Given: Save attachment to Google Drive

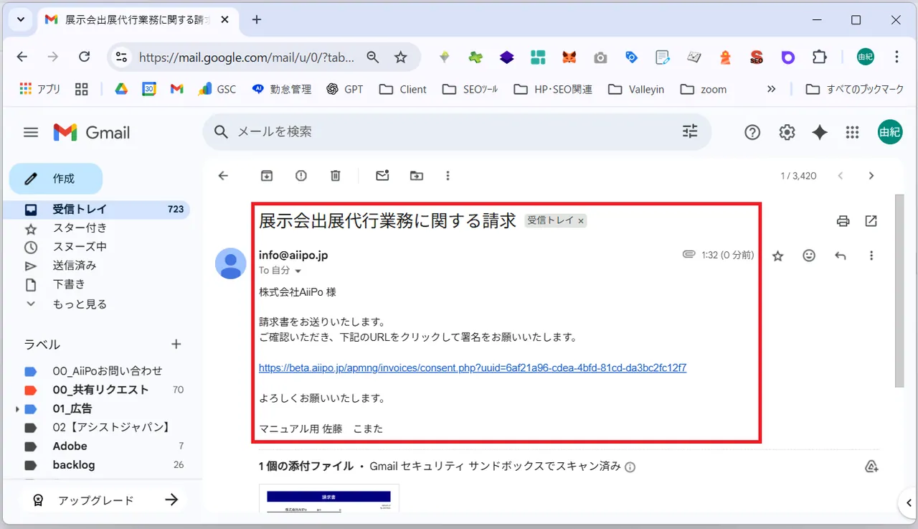Looking at the screenshot, I should tap(871, 467).
